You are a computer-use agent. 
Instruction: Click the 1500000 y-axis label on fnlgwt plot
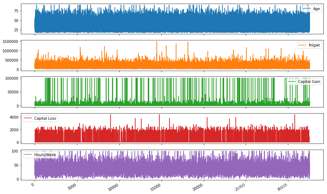point(10,41)
